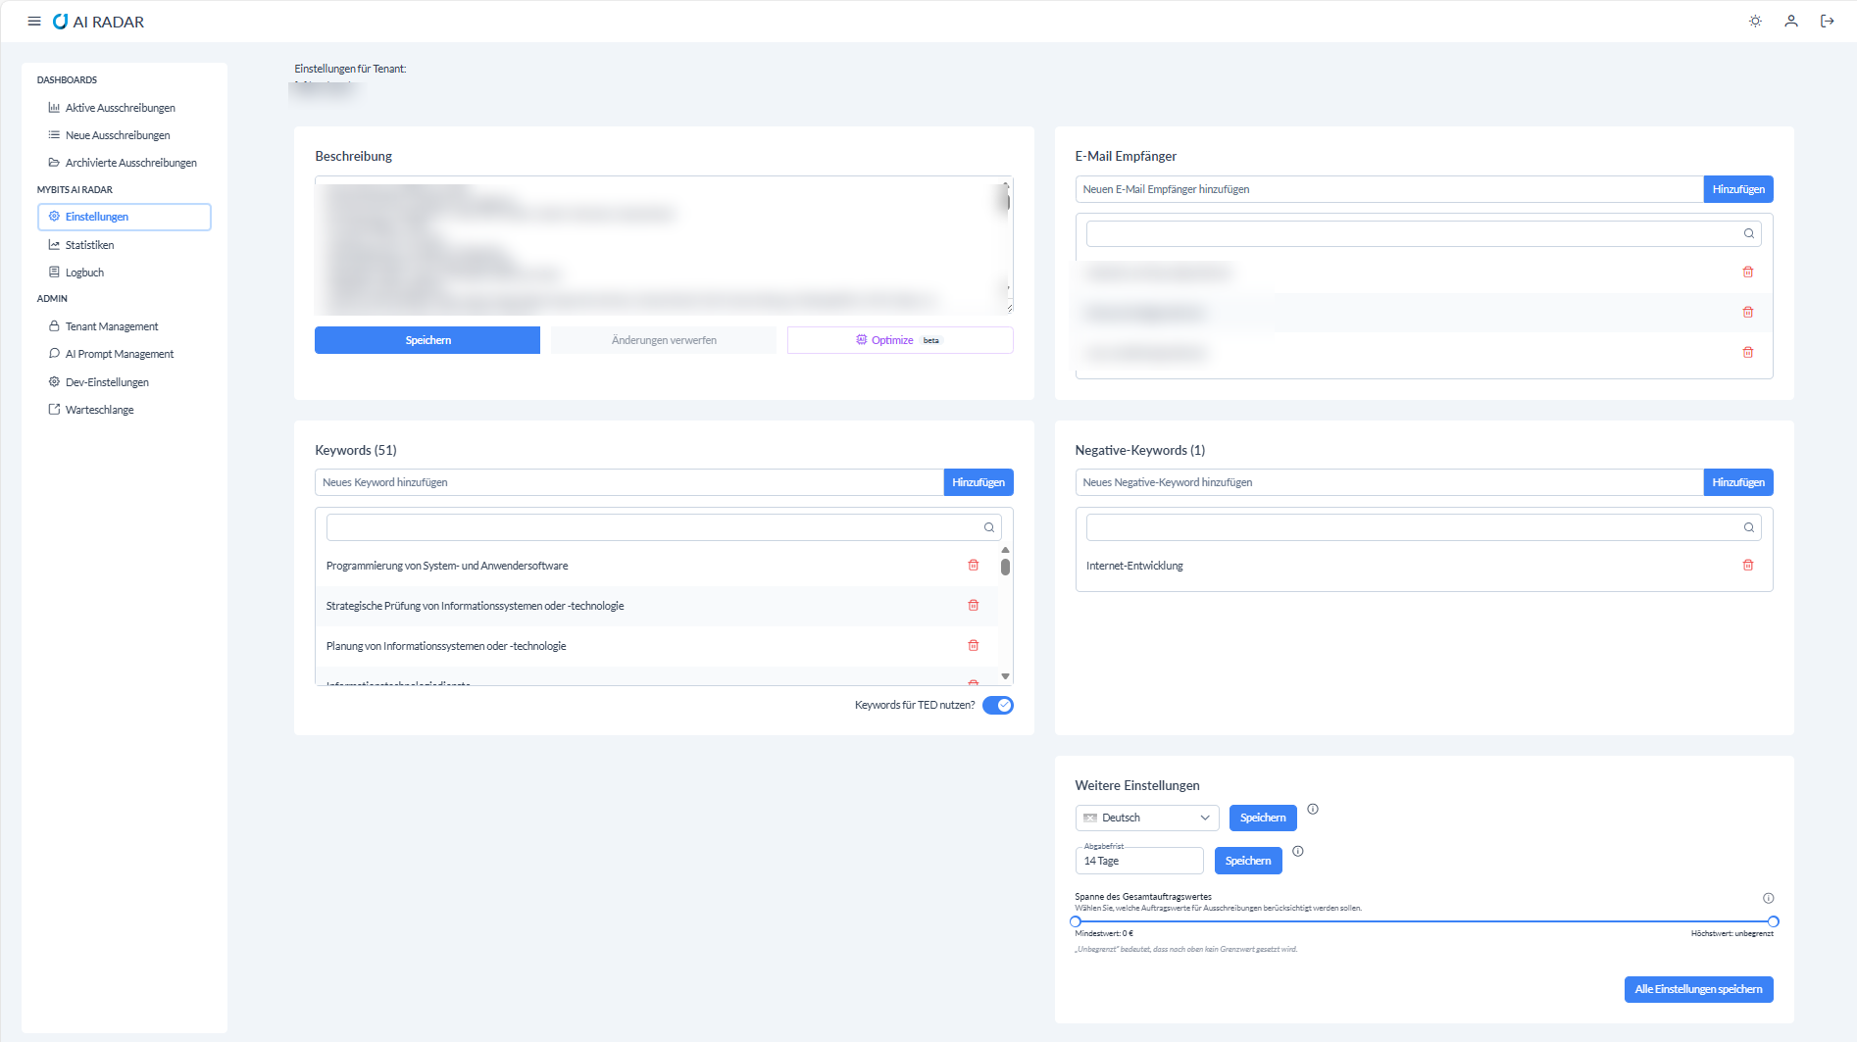
Task: Focus the Neuen E-Mail Empfänger input
Action: point(1389,189)
